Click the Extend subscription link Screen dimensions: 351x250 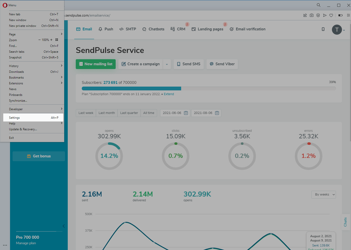169,94
